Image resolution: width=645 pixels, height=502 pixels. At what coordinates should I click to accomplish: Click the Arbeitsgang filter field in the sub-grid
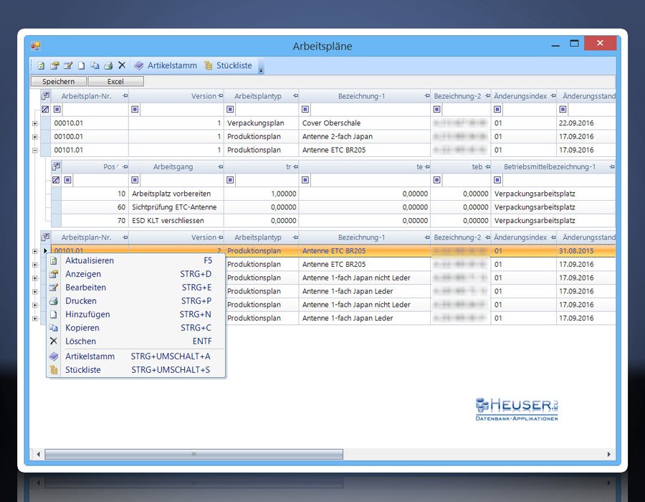182,180
